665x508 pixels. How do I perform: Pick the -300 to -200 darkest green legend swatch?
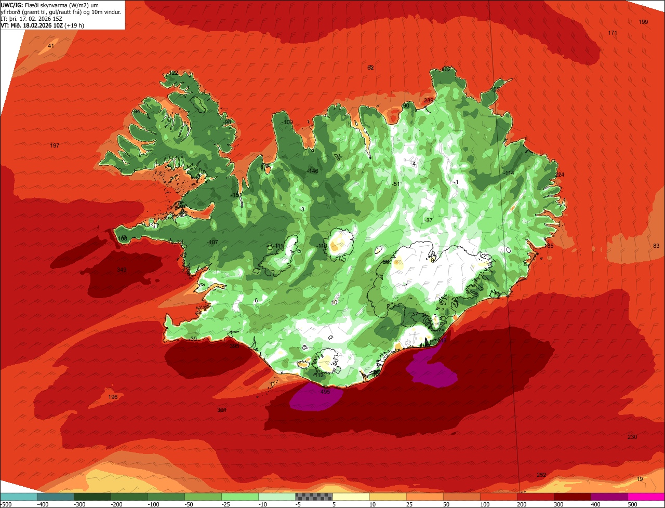92,497
